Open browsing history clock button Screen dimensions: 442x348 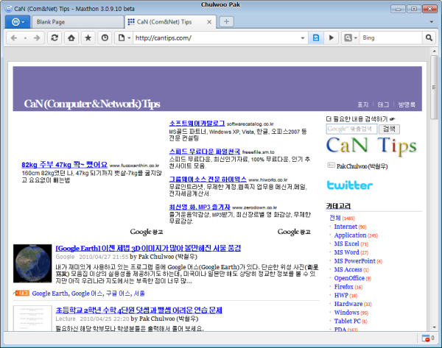tap(105, 38)
